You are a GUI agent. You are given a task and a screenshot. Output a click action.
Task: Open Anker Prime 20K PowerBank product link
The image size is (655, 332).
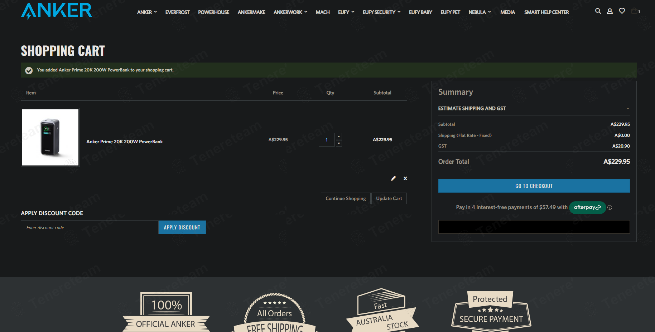[124, 142]
